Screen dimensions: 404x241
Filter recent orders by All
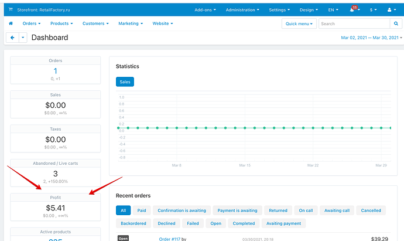(124, 211)
